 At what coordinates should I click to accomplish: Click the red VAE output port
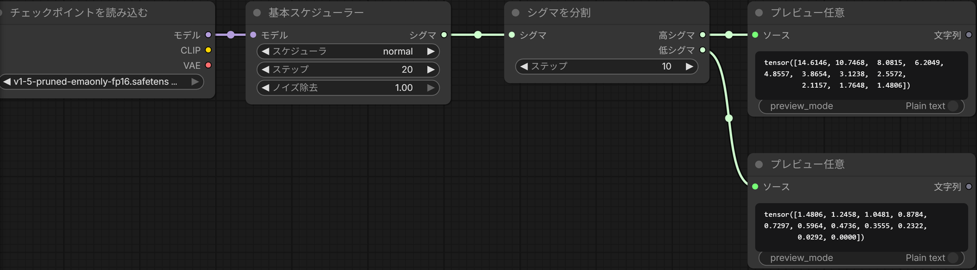208,65
